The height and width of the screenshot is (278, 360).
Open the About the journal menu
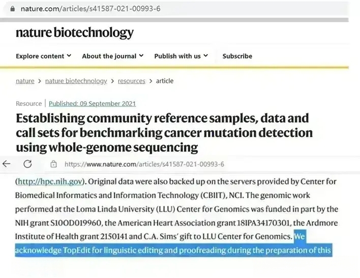[x=113, y=56]
